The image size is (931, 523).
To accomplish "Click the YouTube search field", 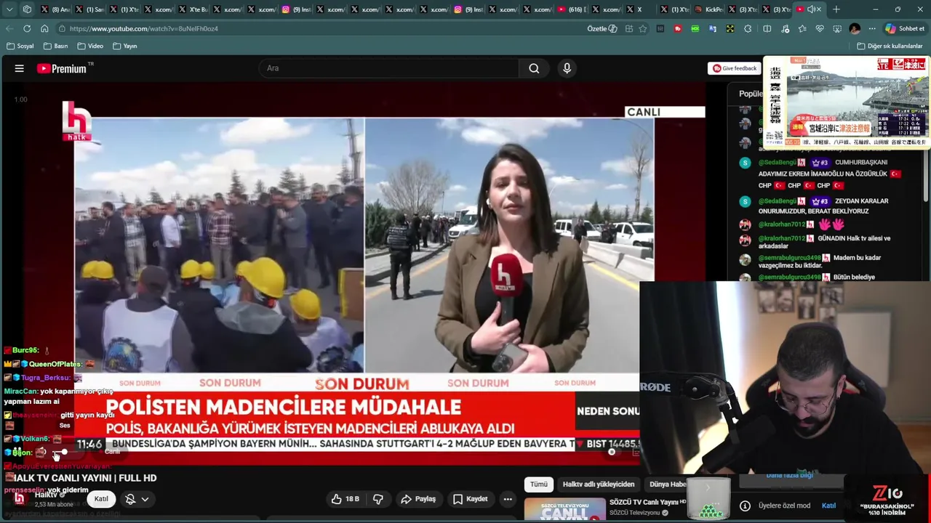I will coord(389,68).
